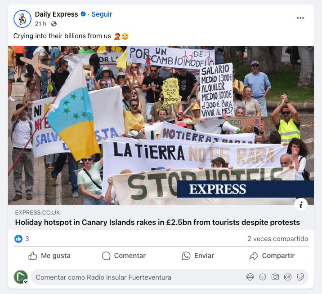
Task: Share the post with Compartir
Action: [x=272, y=256]
